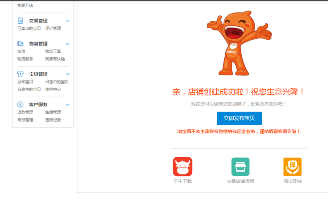Click the 物流管理 truck icon

[x=20, y=43]
